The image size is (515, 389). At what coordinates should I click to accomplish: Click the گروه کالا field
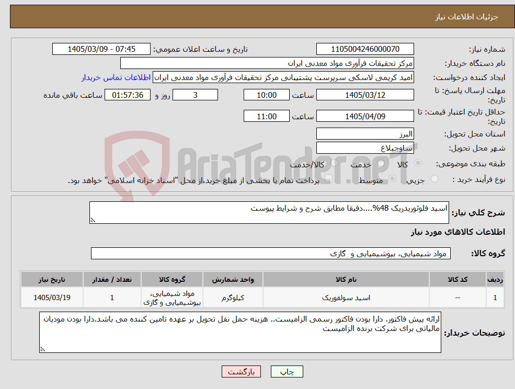(271, 253)
